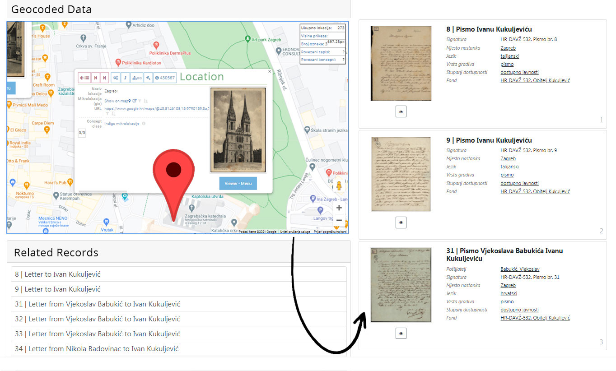This screenshot has height=371, width=616.
Task: Open Indigo mikrolokacije concept class link
Action: (x=122, y=123)
